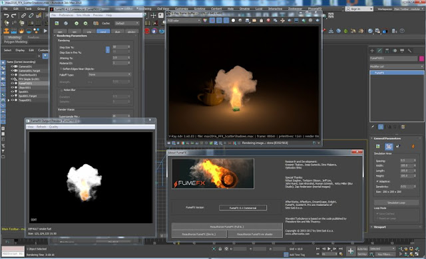This screenshot has height=259, width=426.
Task: Open the Utilities wrench icon in command panel
Action: (x=409, y=50)
